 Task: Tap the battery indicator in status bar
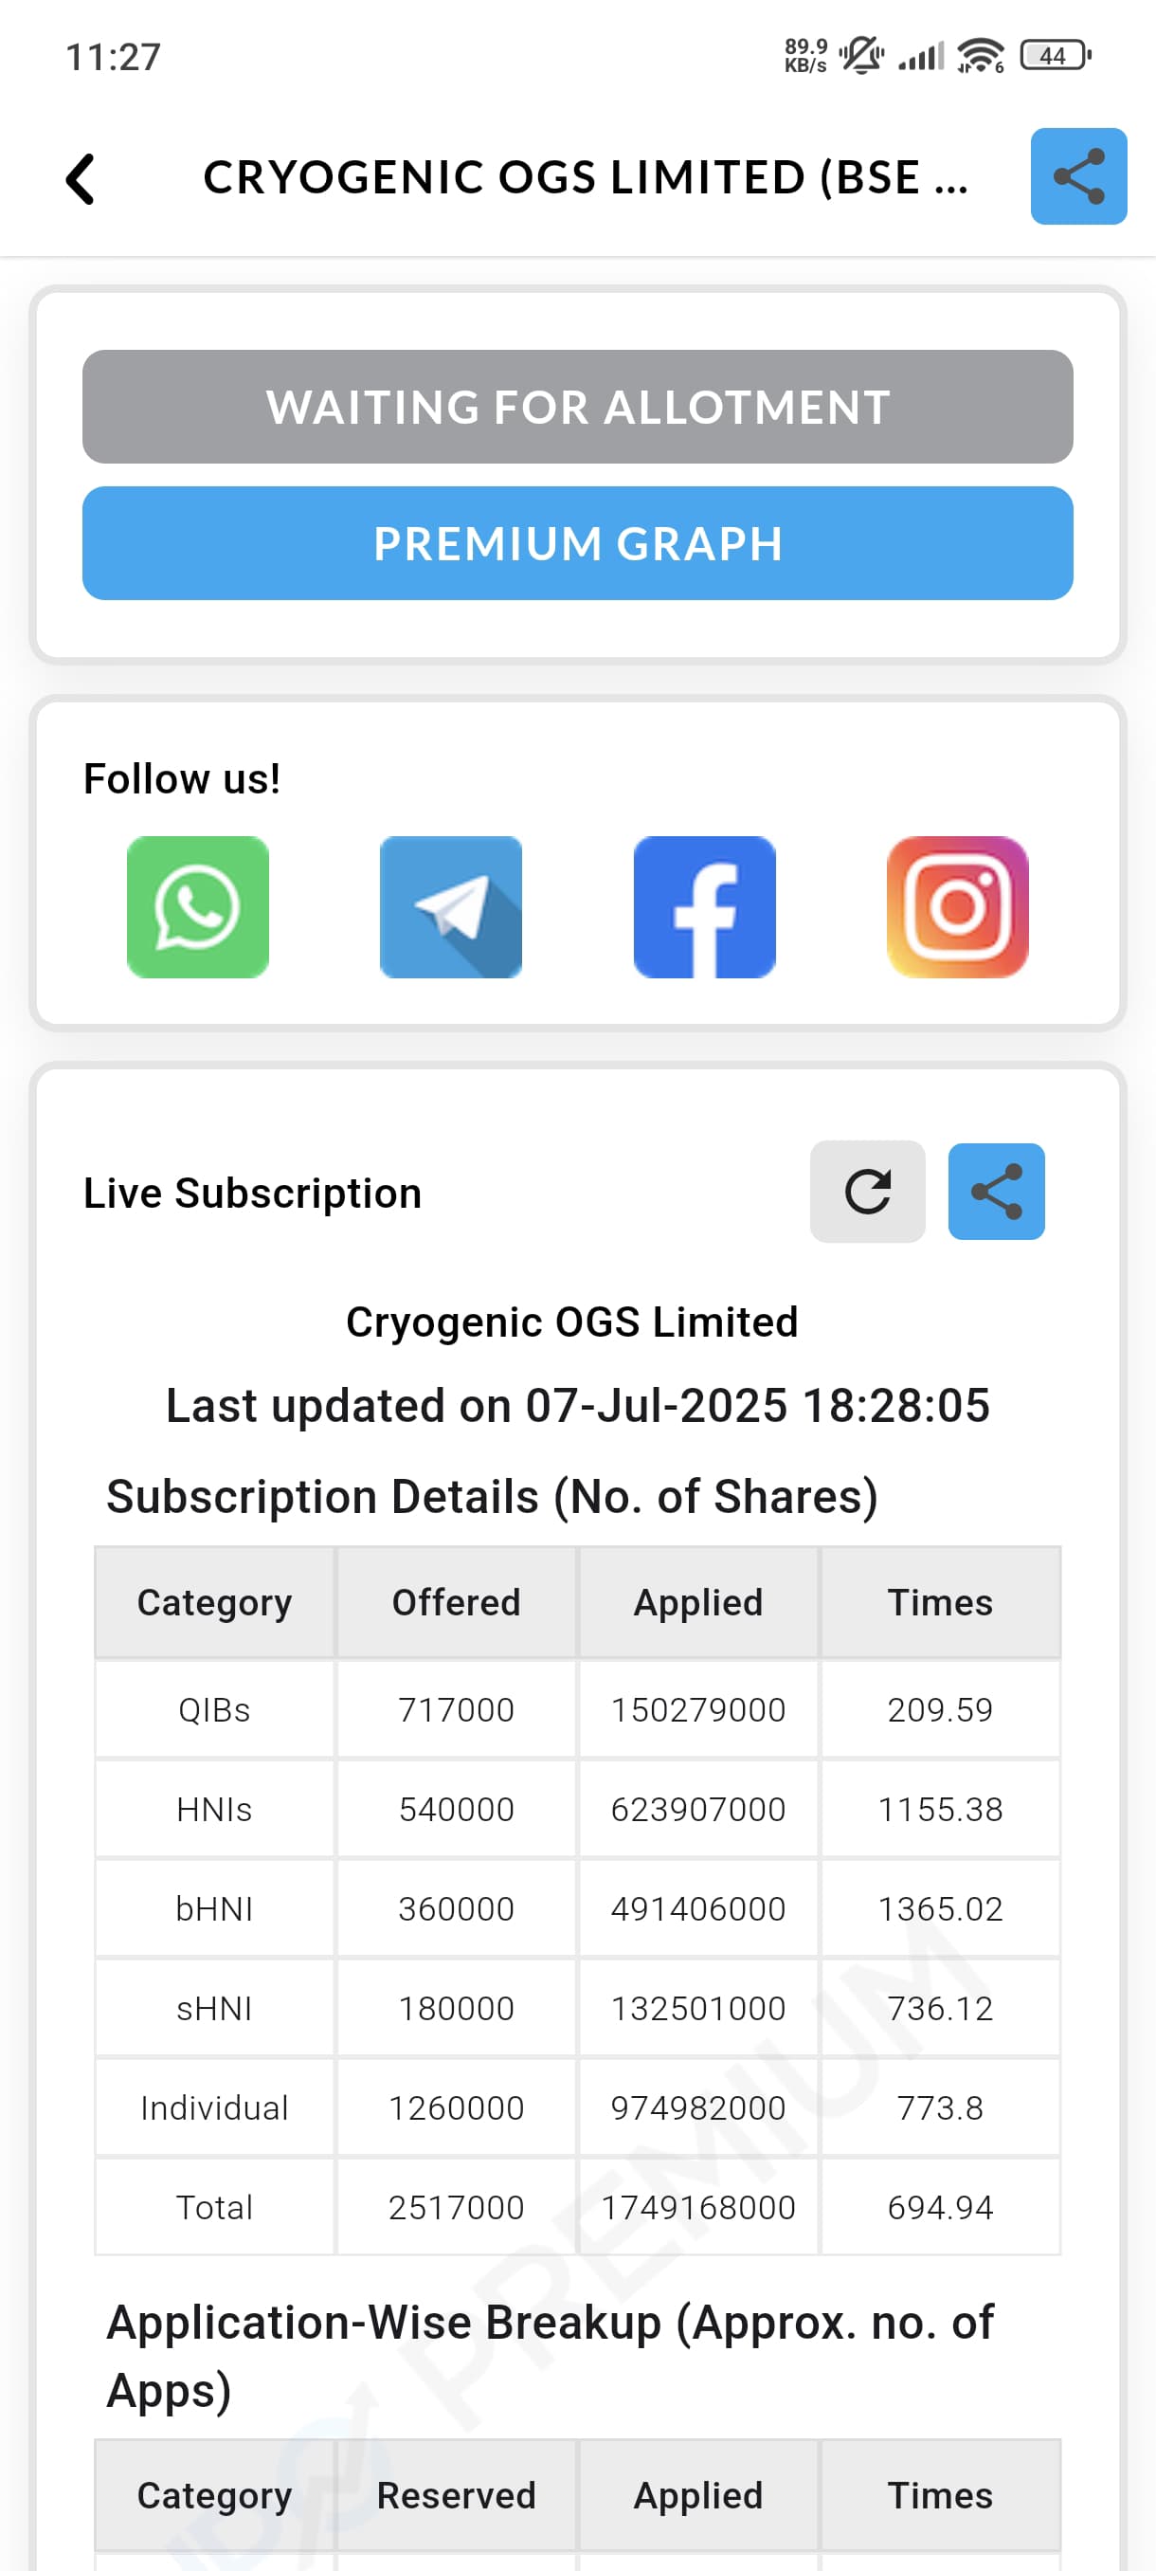1056,56
